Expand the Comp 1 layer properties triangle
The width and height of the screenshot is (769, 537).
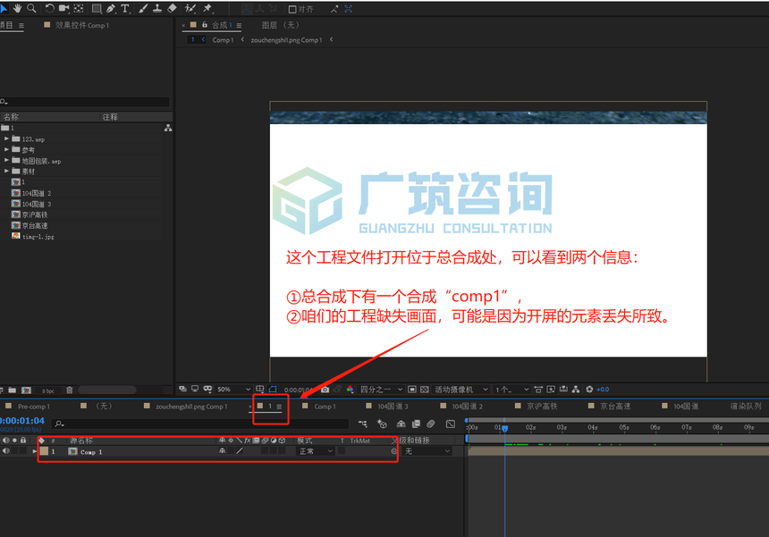pyautogui.click(x=35, y=451)
